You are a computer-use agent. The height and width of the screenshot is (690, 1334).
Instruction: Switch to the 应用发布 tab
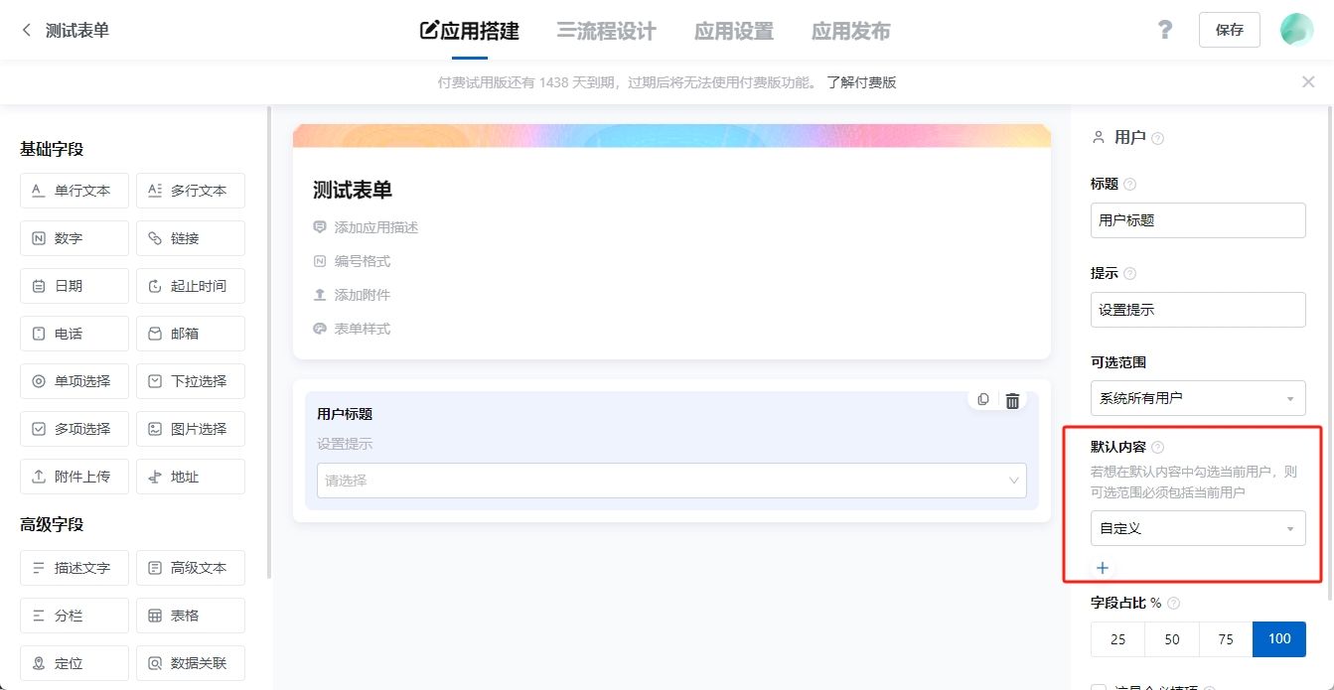[x=850, y=31]
